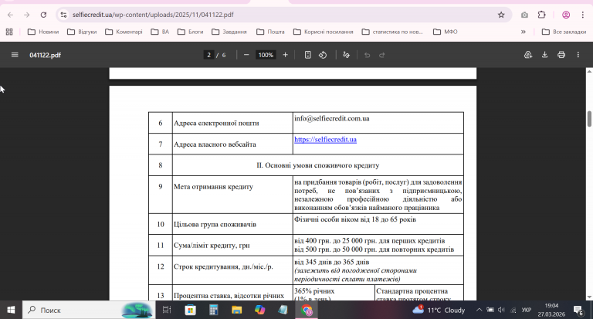Open volume control in system tray
This screenshot has height=319, width=593.
[501, 310]
